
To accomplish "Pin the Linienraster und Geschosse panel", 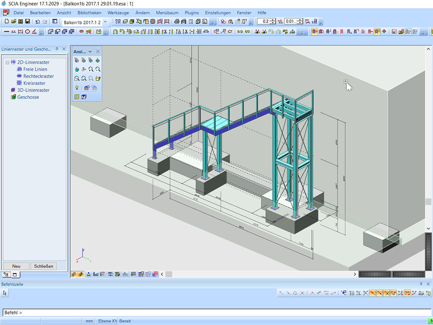I will point(57,49).
